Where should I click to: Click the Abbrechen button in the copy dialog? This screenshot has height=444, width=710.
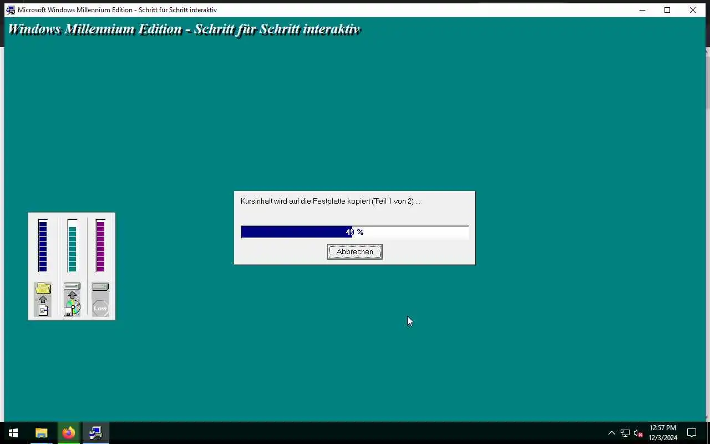(x=354, y=252)
